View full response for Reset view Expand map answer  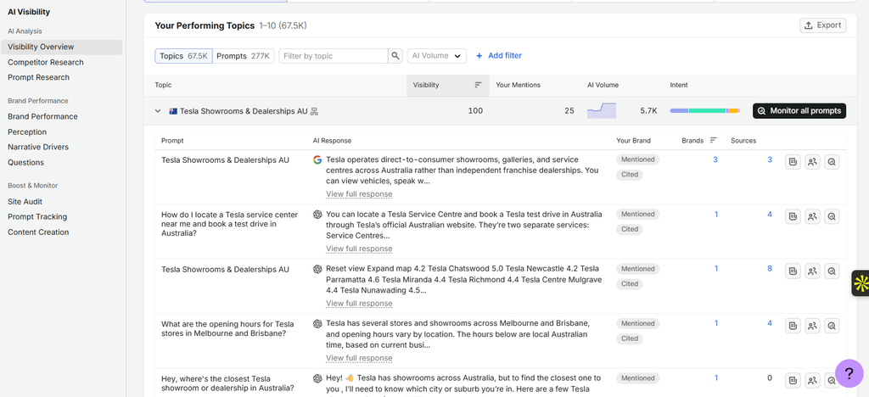(x=359, y=304)
